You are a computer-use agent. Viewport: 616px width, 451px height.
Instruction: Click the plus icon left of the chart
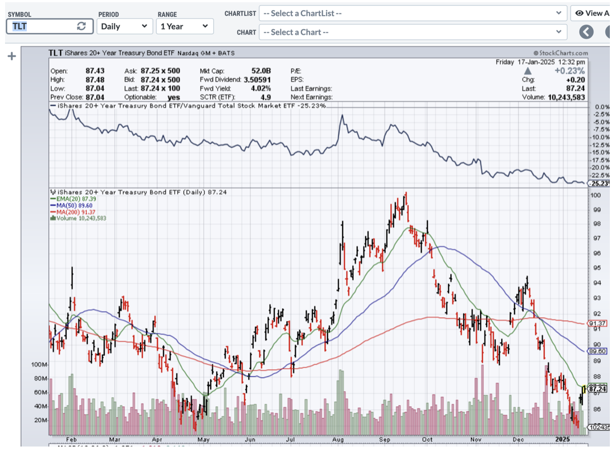11,57
